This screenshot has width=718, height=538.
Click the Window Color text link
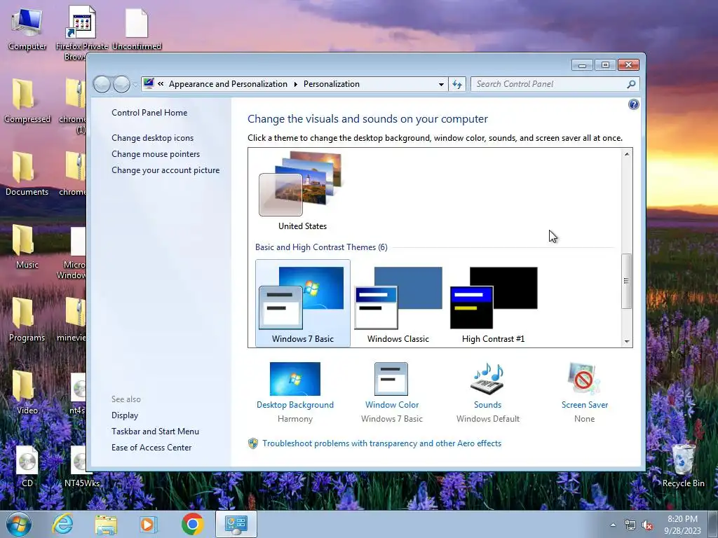tap(391, 404)
